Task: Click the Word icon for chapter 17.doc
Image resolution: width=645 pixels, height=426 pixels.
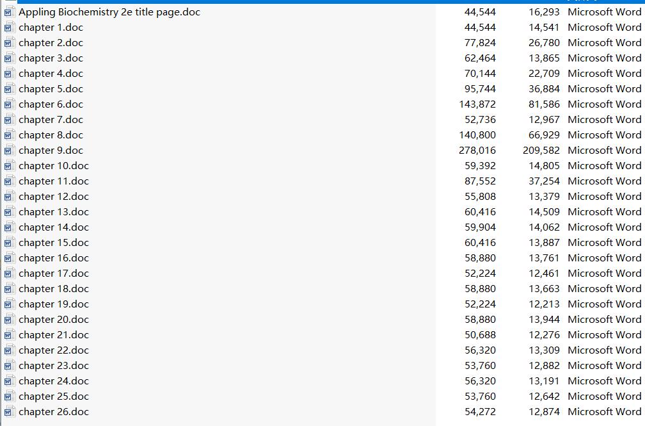Action: pos(10,274)
